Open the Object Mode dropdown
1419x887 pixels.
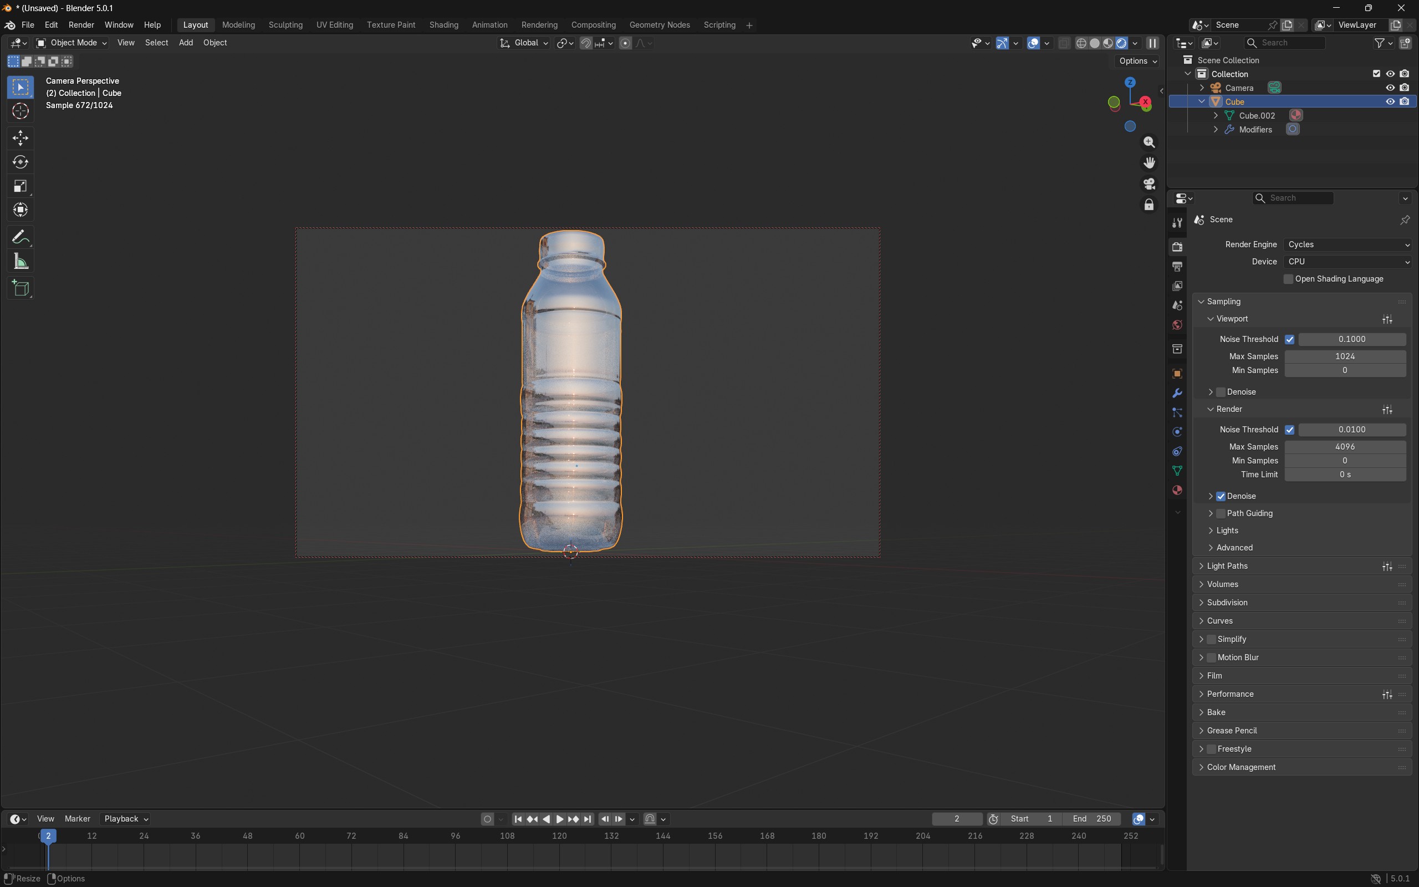[x=72, y=43]
